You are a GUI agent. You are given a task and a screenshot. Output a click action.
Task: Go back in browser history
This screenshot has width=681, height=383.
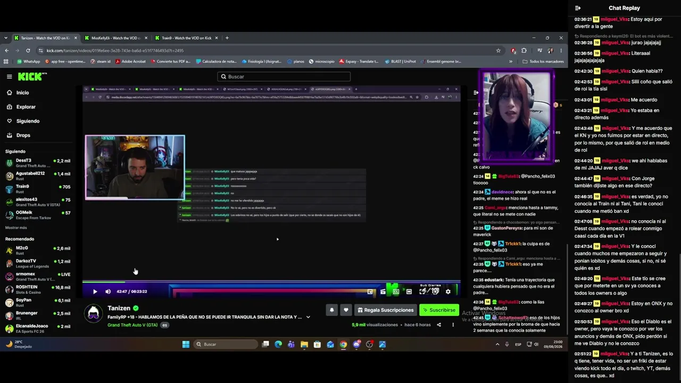6,51
